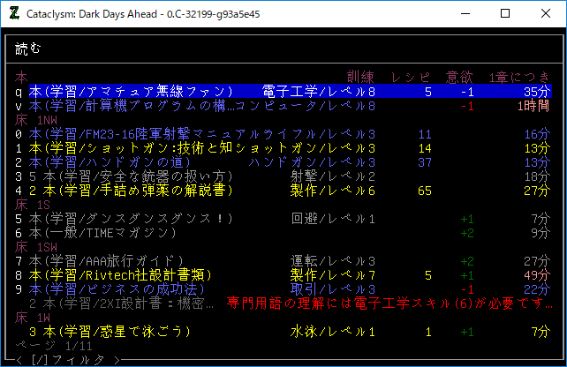This screenshot has height=367, width=567.
Task: Maximize the Cataclysm game window
Action: point(505,13)
